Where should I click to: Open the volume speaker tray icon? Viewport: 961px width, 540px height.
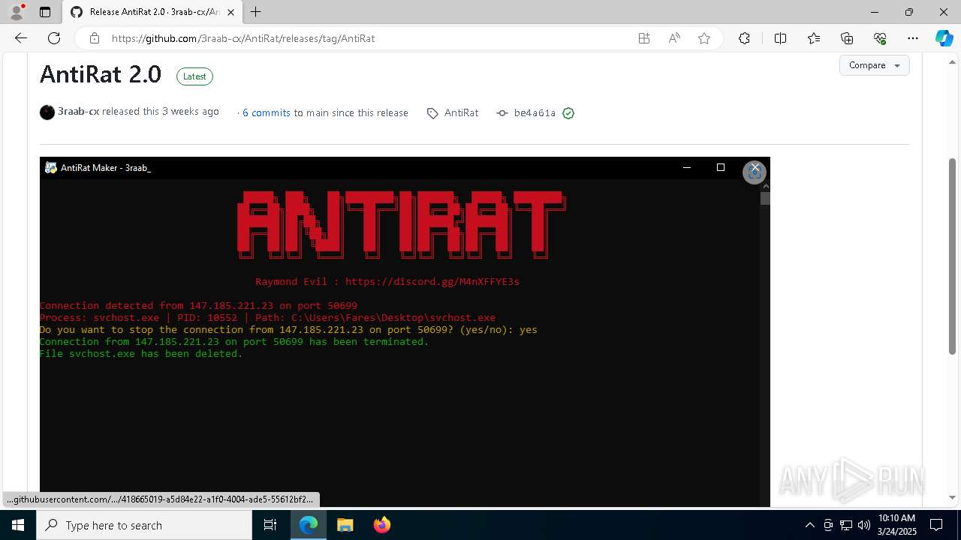pyautogui.click(x=864, y=525)
